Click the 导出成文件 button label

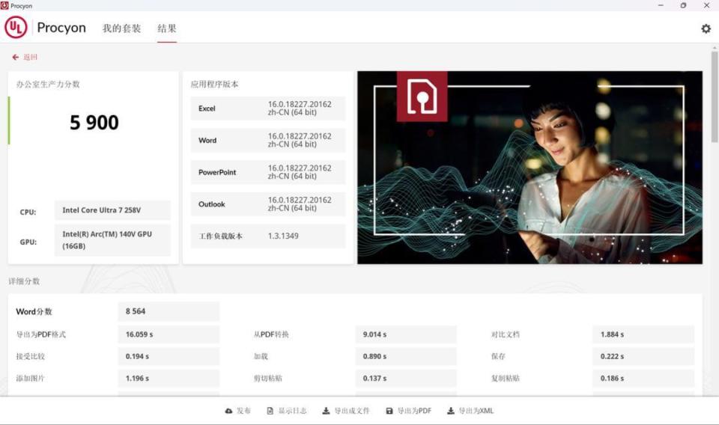pyautogui.click(x=352, y=411)
